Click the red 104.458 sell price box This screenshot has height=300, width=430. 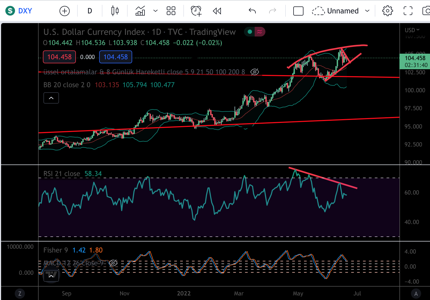tap(60, 57)
